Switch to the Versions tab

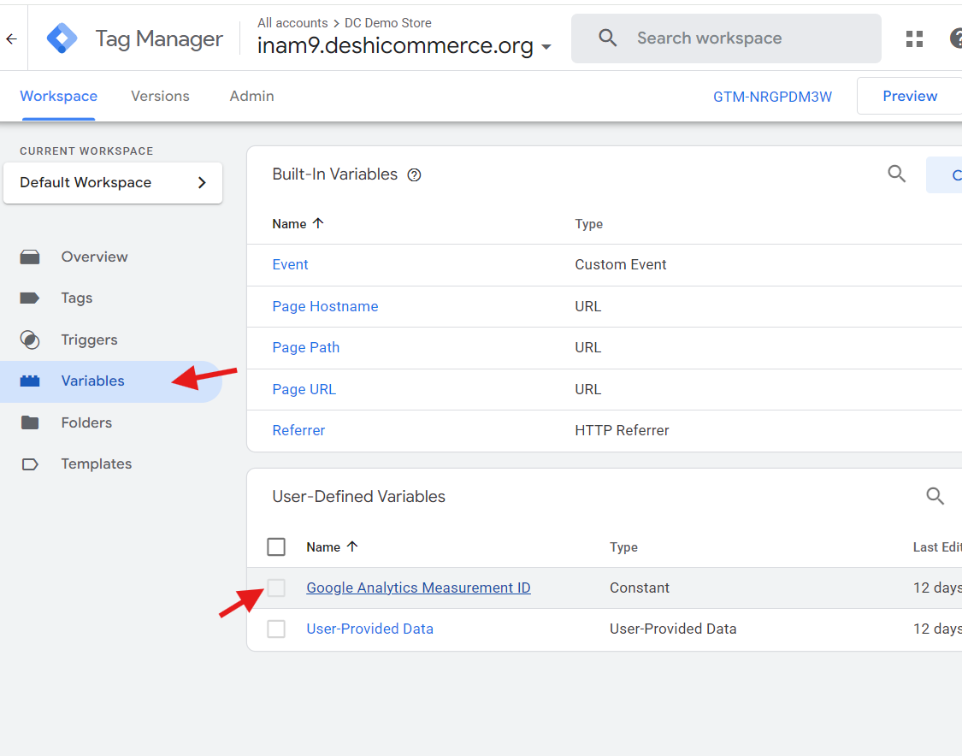click(x=160, y=97)
